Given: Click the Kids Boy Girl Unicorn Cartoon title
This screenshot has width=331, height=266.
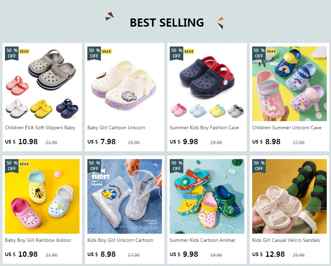Looking at the screenshot, I should [x=120, y=240].
